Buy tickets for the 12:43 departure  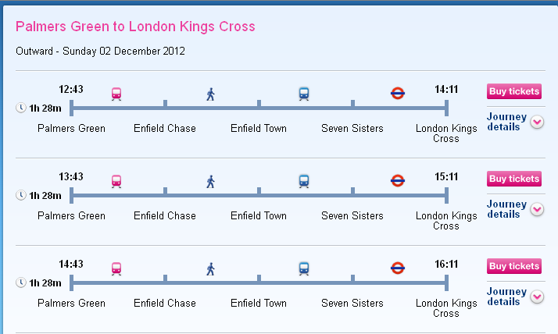[514, 91]
